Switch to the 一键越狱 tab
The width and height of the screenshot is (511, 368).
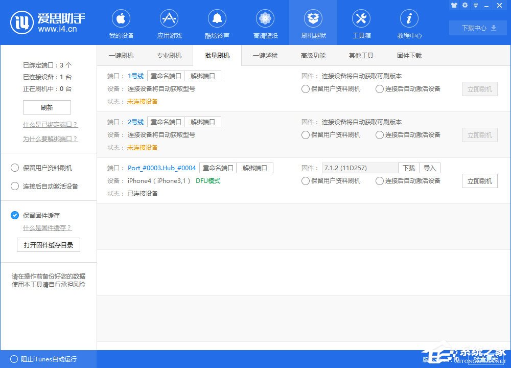(x=265, y=55)
